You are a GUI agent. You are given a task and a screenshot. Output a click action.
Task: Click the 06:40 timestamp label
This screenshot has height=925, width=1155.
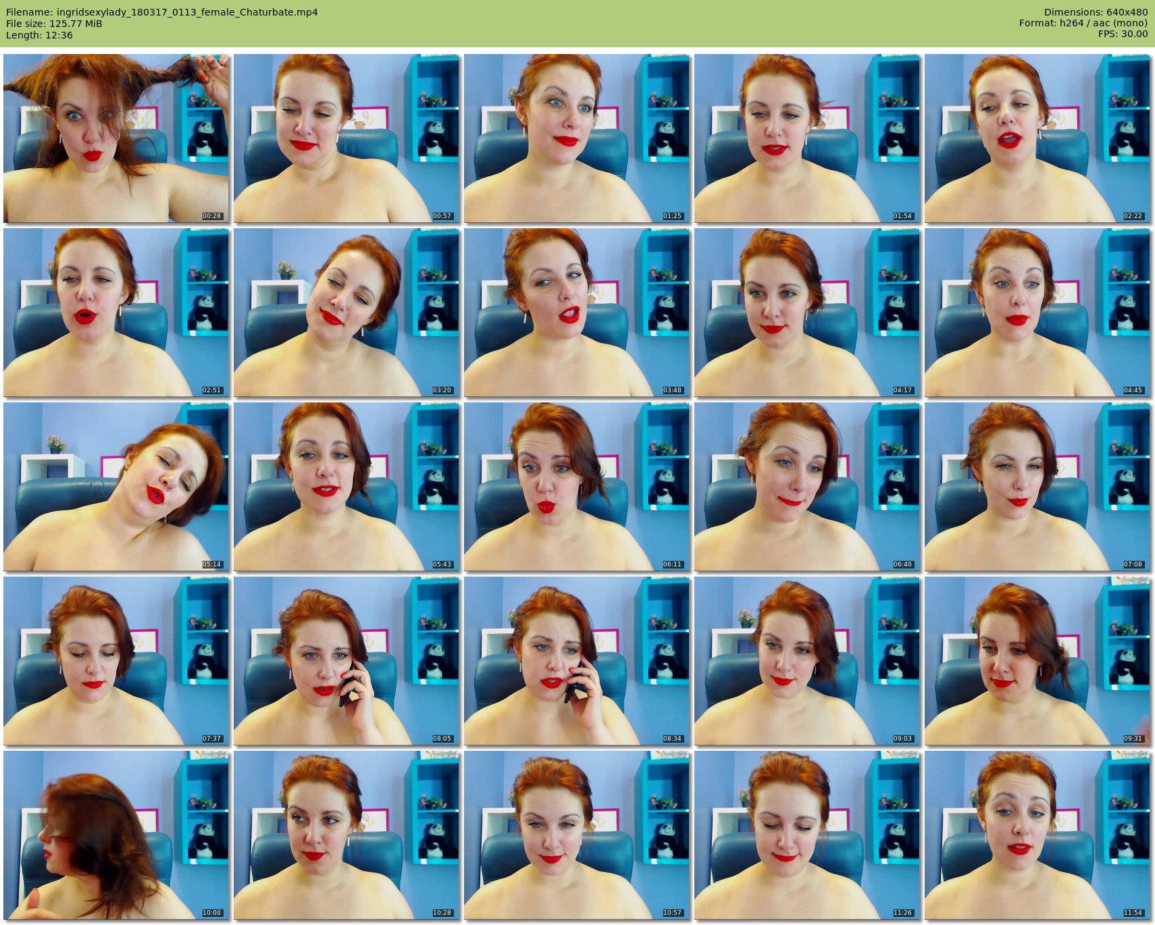pyautogui.click(x=902, y=564)
